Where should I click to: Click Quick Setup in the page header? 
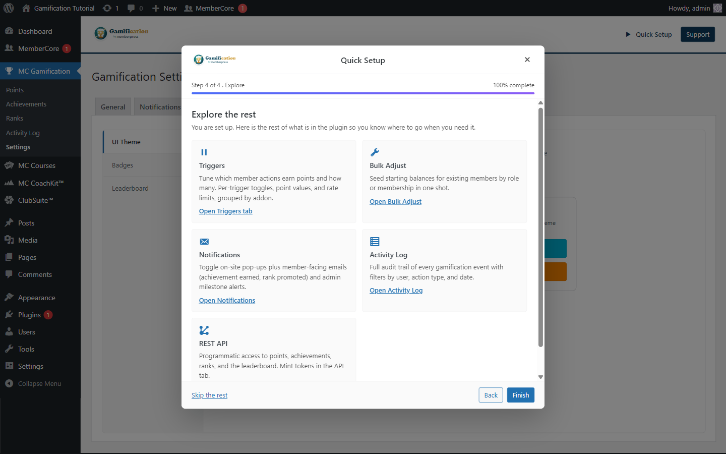click(x=649, y=34)
